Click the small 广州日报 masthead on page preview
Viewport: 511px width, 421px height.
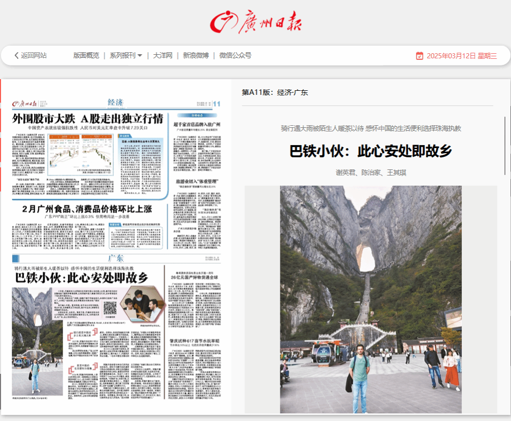coord(25,103)
